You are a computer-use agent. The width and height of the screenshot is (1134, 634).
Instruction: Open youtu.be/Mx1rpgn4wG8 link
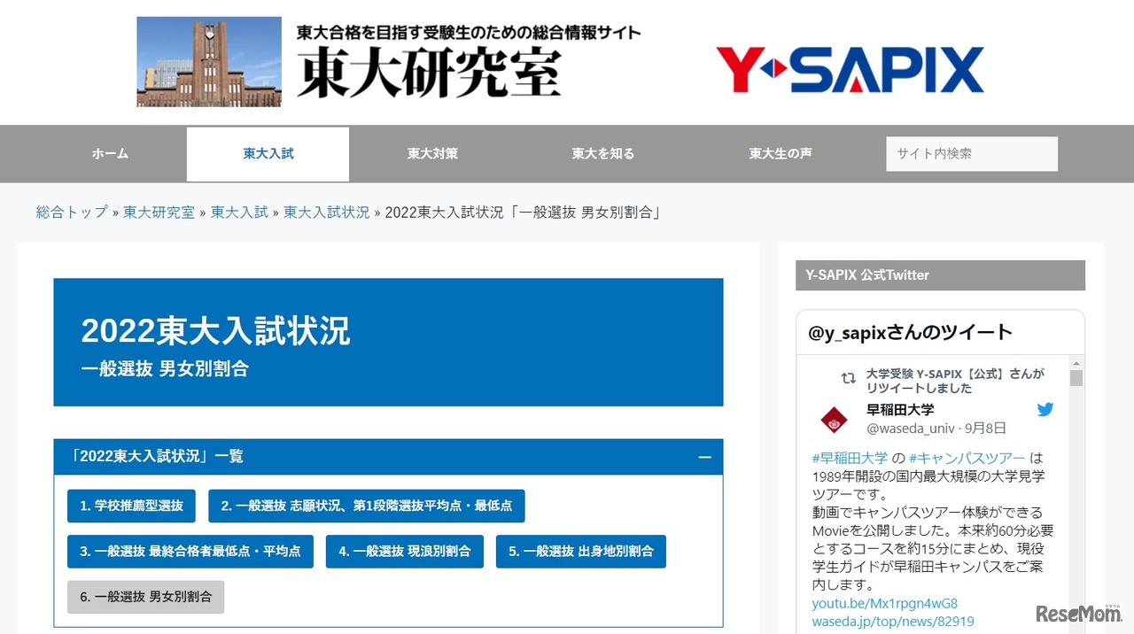pos(885,603)
